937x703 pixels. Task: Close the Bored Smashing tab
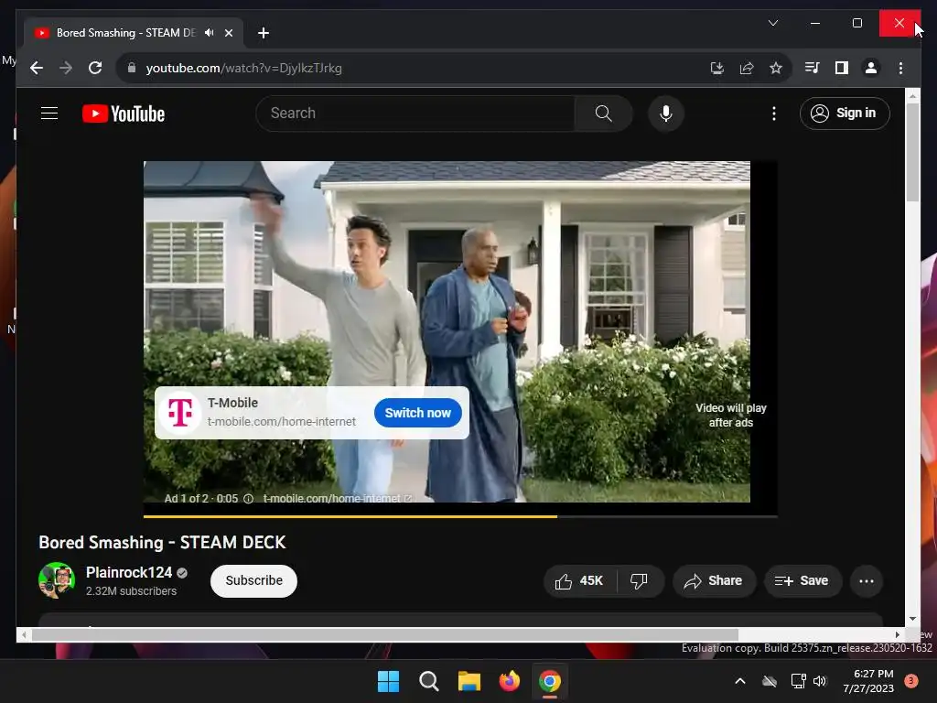coord(228,33)
